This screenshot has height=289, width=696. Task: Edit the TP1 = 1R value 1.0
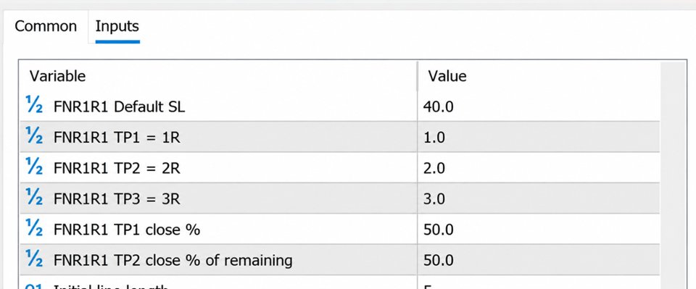539,137
